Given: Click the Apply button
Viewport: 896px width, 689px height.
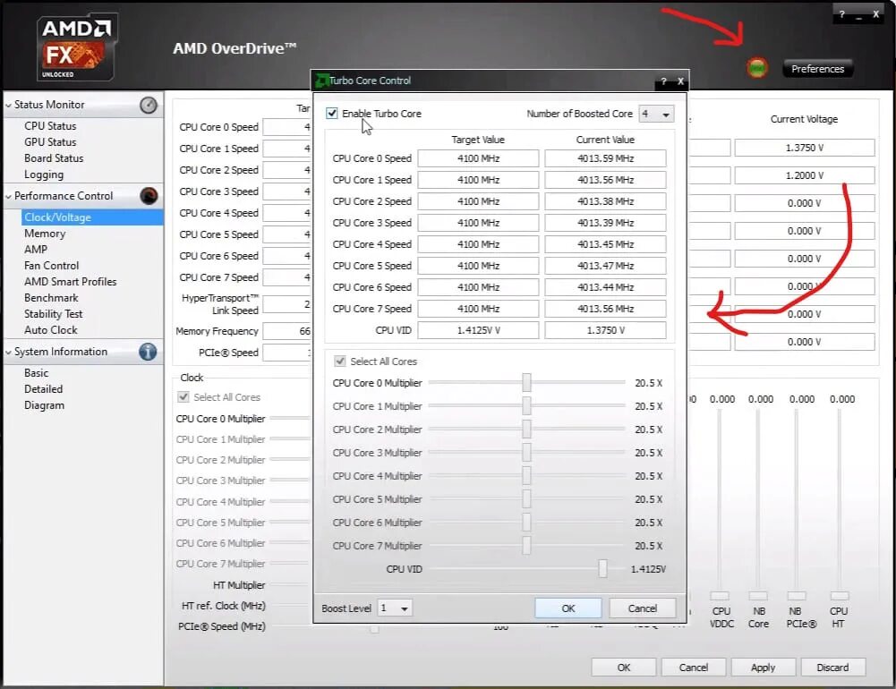Looking at the screenshot, I should click(x=763, y=668).
